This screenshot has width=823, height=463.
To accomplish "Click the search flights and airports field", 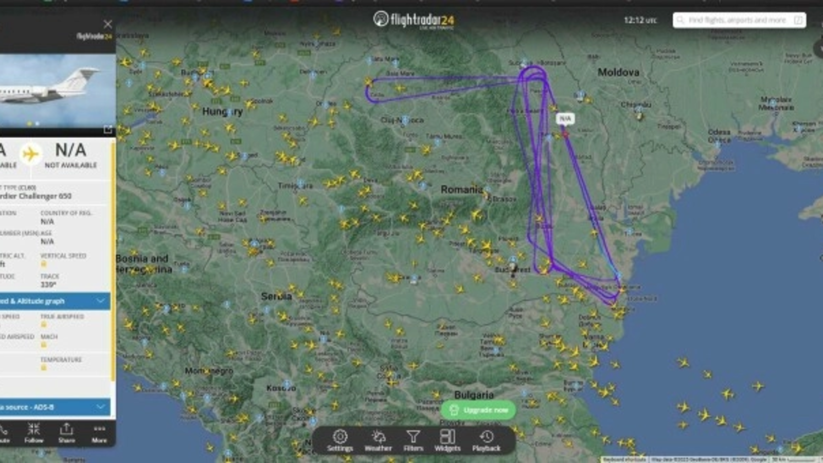I will 739,20.
